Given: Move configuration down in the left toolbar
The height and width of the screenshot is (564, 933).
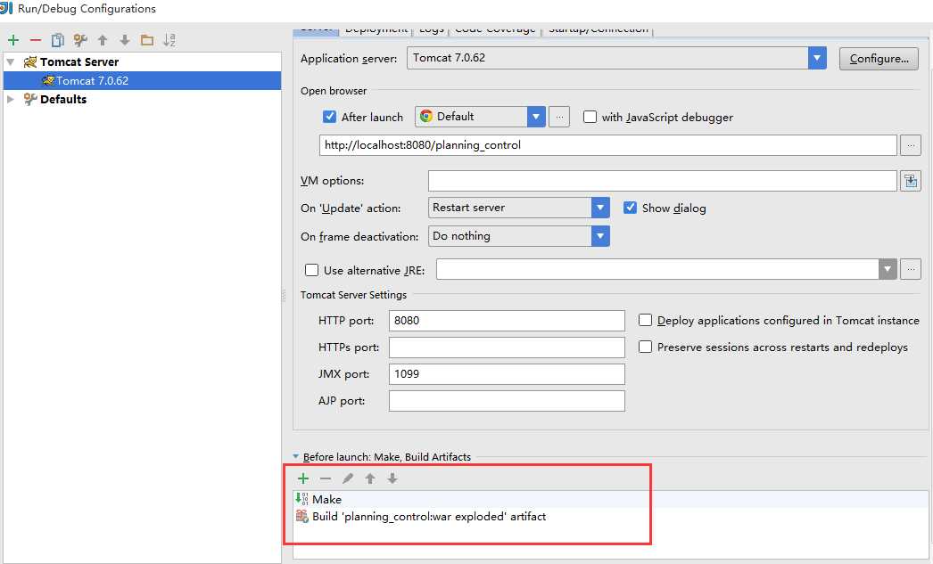Looking at the screenshot, I should point(124,40).
